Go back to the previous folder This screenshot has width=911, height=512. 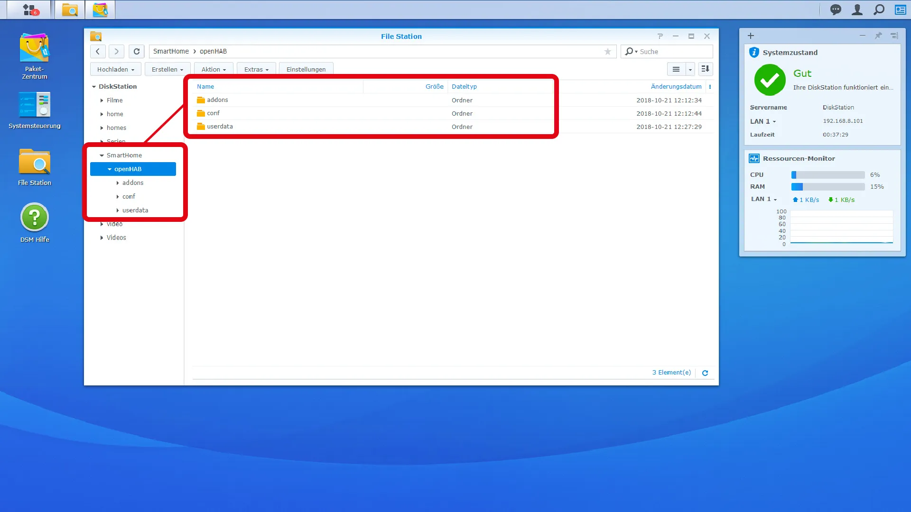click(98, 51)
